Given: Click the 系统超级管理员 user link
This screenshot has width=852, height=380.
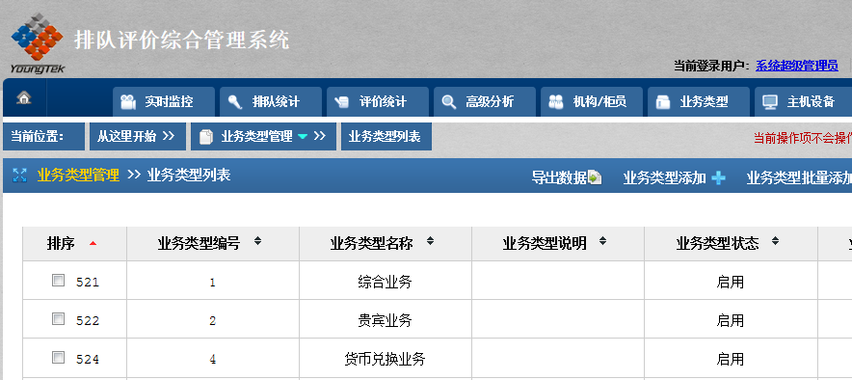Looking at the screenshot, I should tap(796, 66).
